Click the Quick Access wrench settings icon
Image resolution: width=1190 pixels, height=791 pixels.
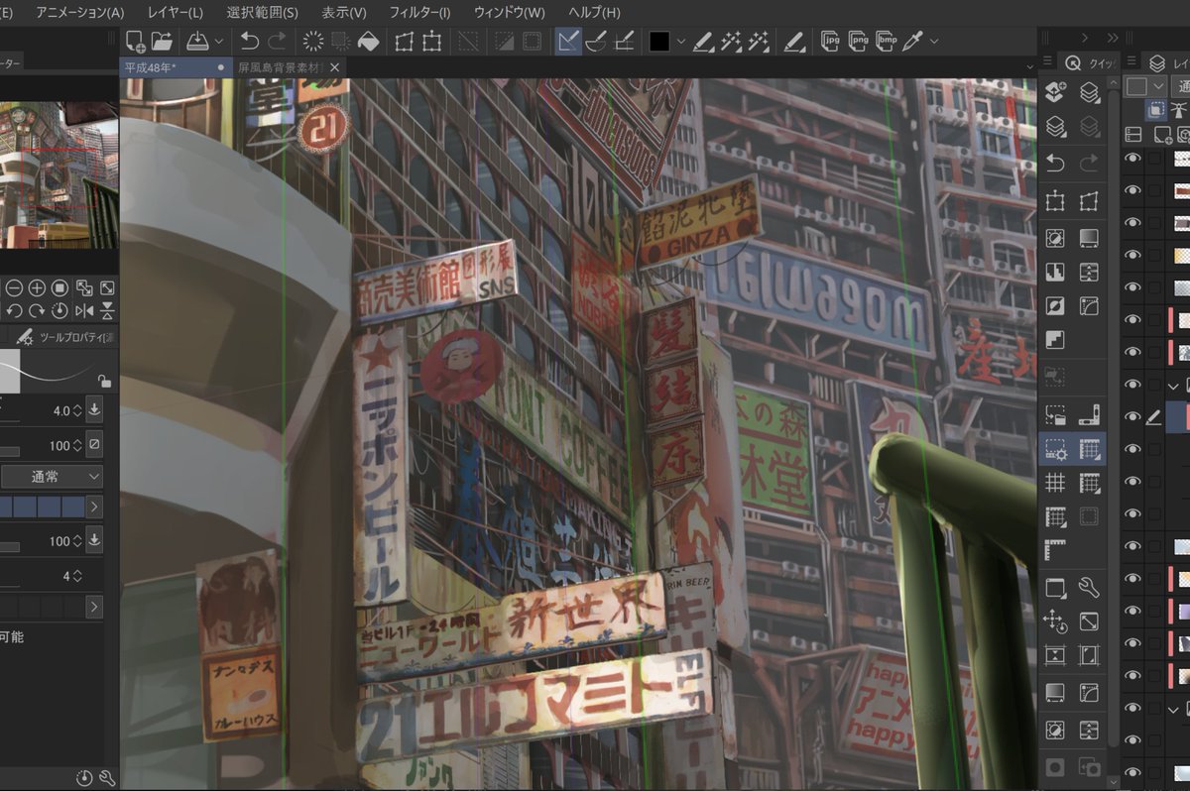(1089, 588)
